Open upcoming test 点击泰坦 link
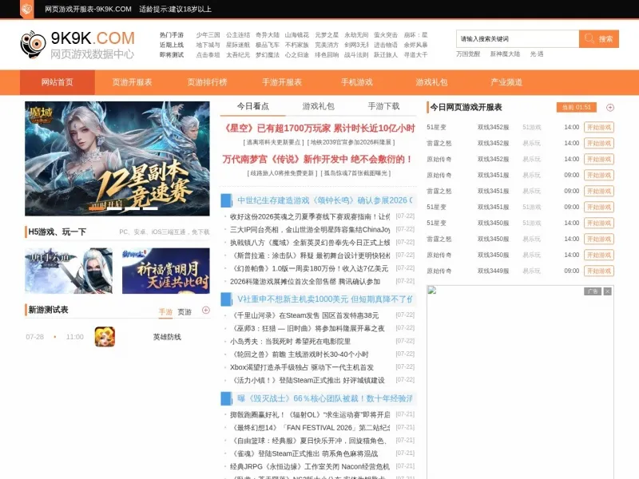This screenshot has width=639, height=479. coord(208,55)
